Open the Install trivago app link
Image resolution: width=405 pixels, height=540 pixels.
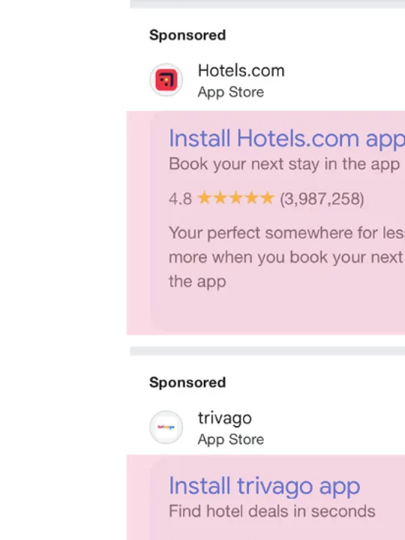(265, 486)
